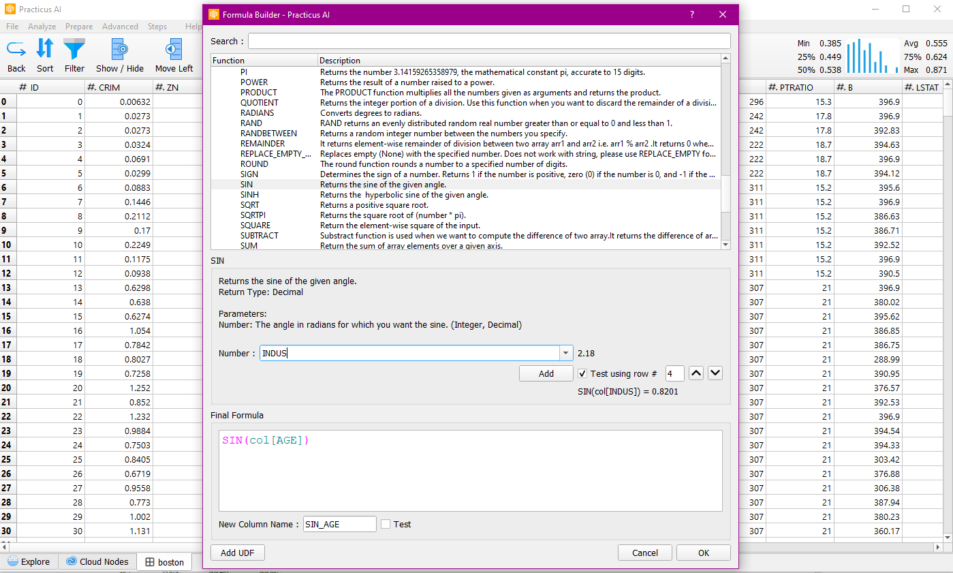
Task: Select the PRODUCT function row
Action: coord(466,93)
